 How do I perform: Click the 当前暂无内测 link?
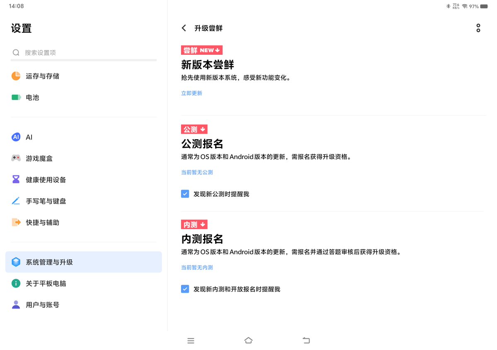pyautogui.click(x=197, y=267)
